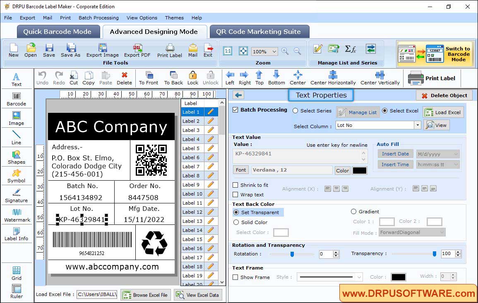Choose Solid Color back color
Viewport: 478px width, 303px height.
[236, 222]
